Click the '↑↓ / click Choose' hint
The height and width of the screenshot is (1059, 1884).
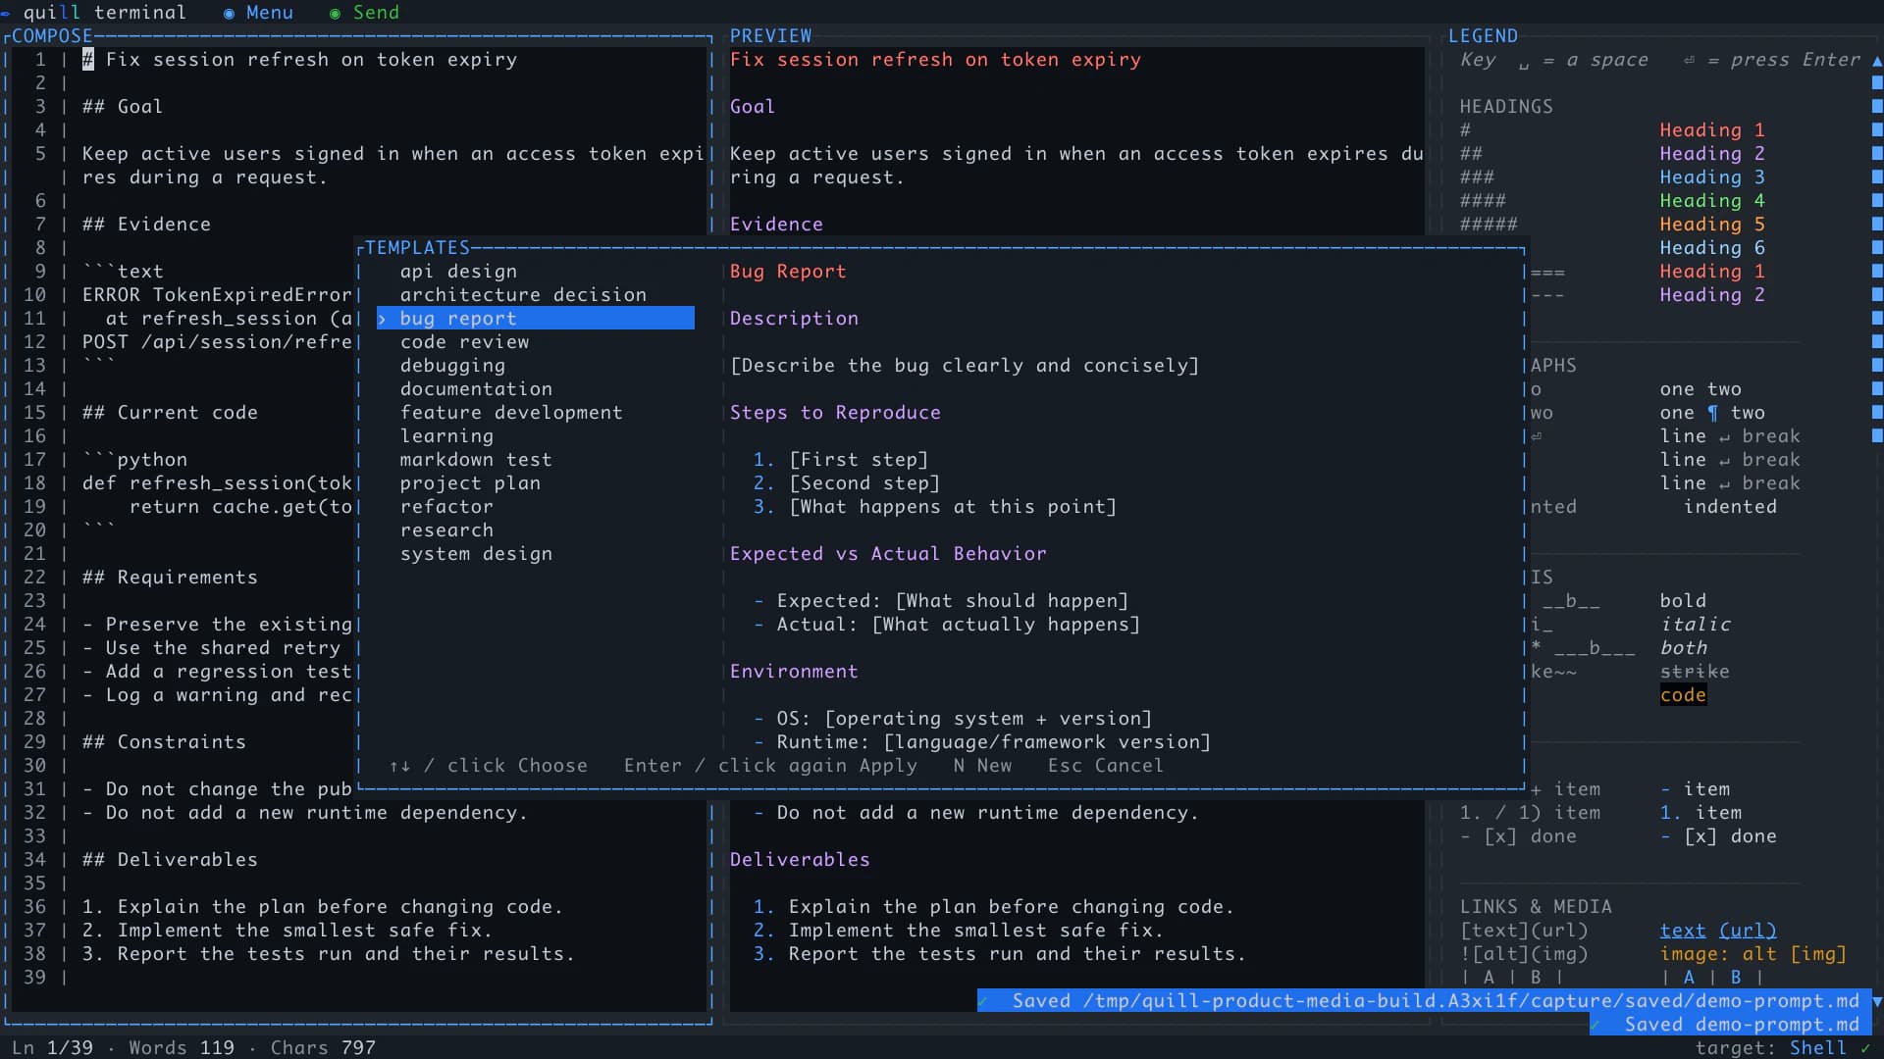tap(488, 766)
